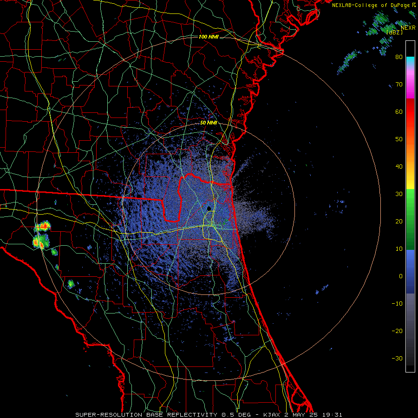Click the 100 NMI range ring label

pyautogui.click(x=208, y=37)
